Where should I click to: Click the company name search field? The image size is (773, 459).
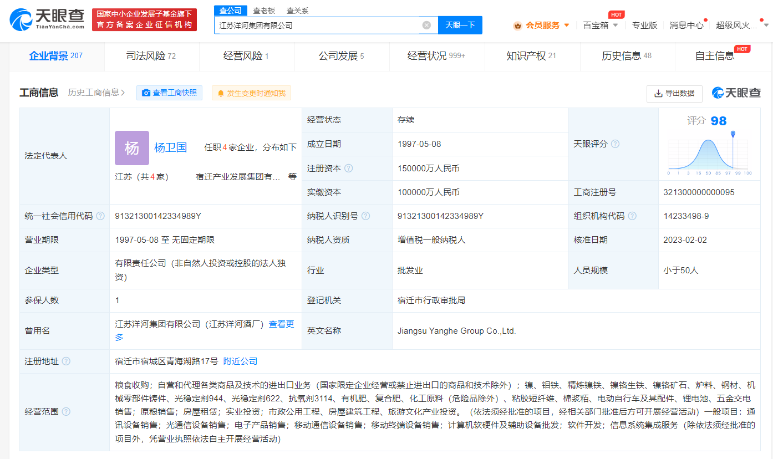click(326, 25)
